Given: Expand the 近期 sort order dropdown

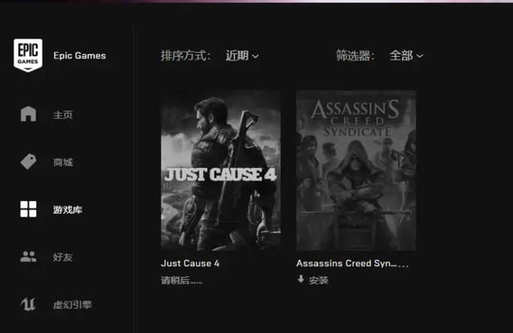Looking at the screenshot, I should [242, 56].
